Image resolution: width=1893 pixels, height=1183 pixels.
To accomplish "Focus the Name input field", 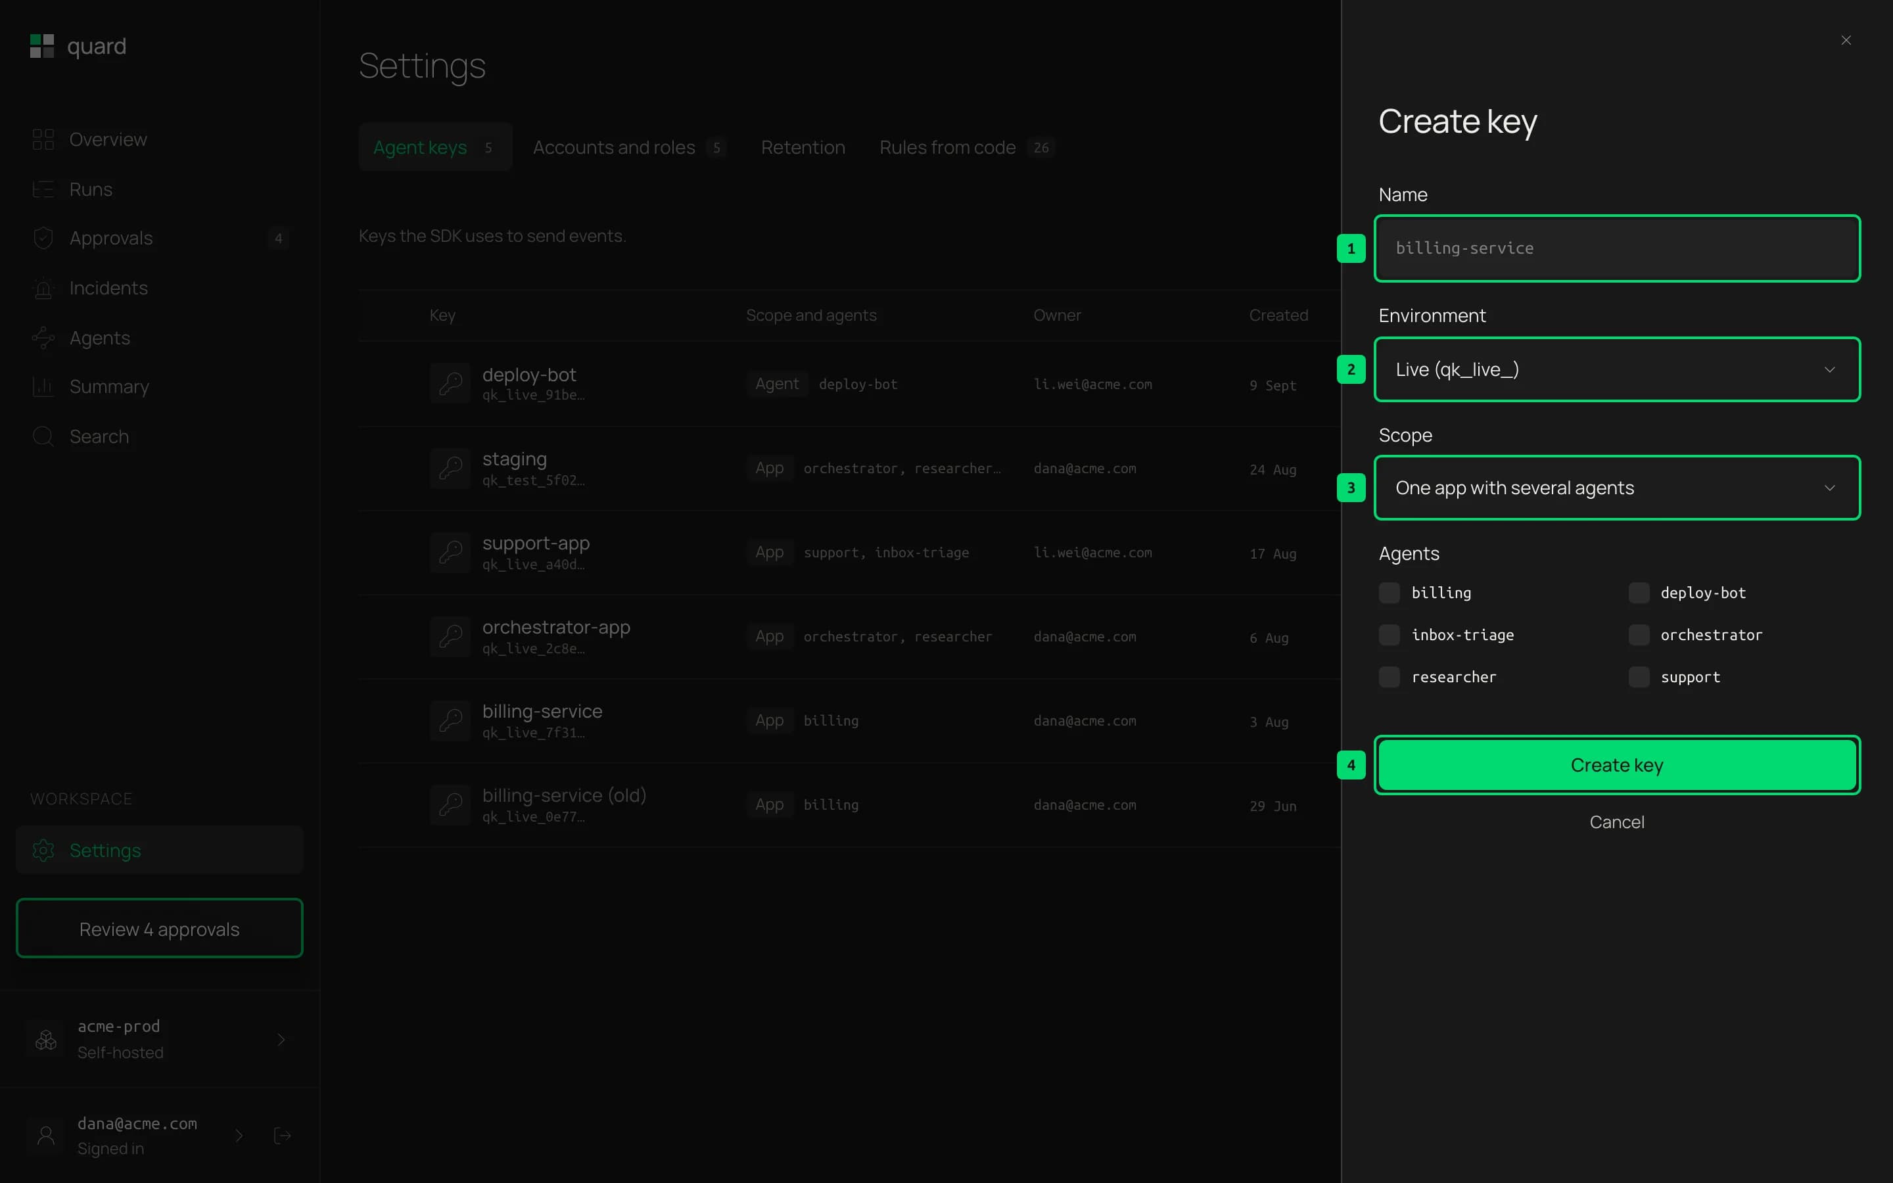I will (1617, 248).
